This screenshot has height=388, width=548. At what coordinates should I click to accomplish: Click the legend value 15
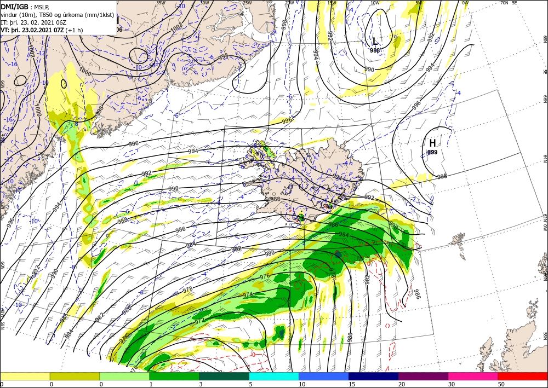point(352,384)
